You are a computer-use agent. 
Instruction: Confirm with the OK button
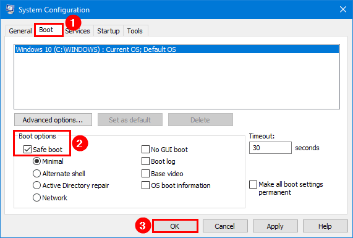[x=175, y=226]
